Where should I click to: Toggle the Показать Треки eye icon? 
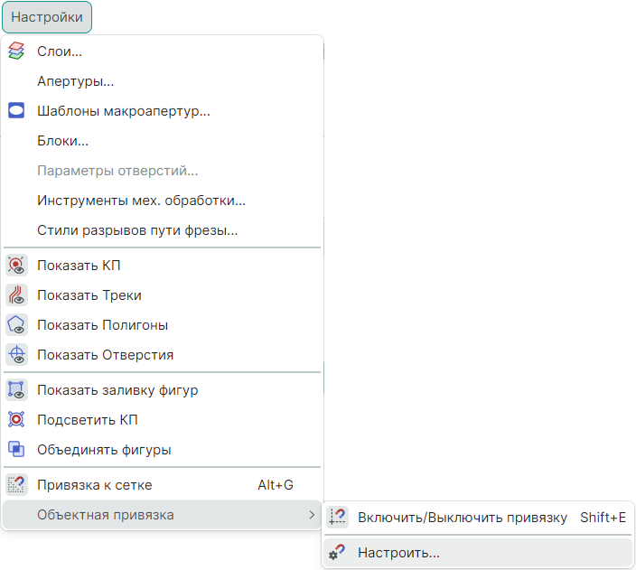16,295
